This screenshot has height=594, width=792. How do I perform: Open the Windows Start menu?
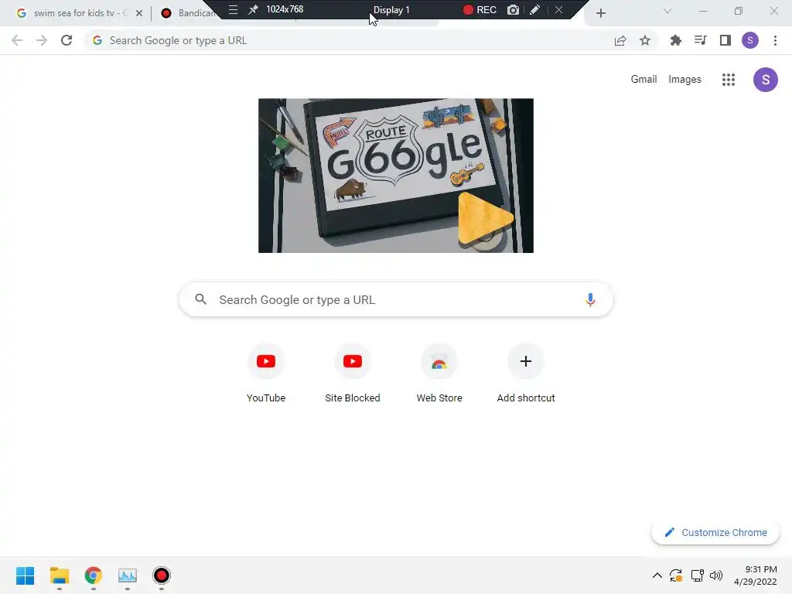26,575
